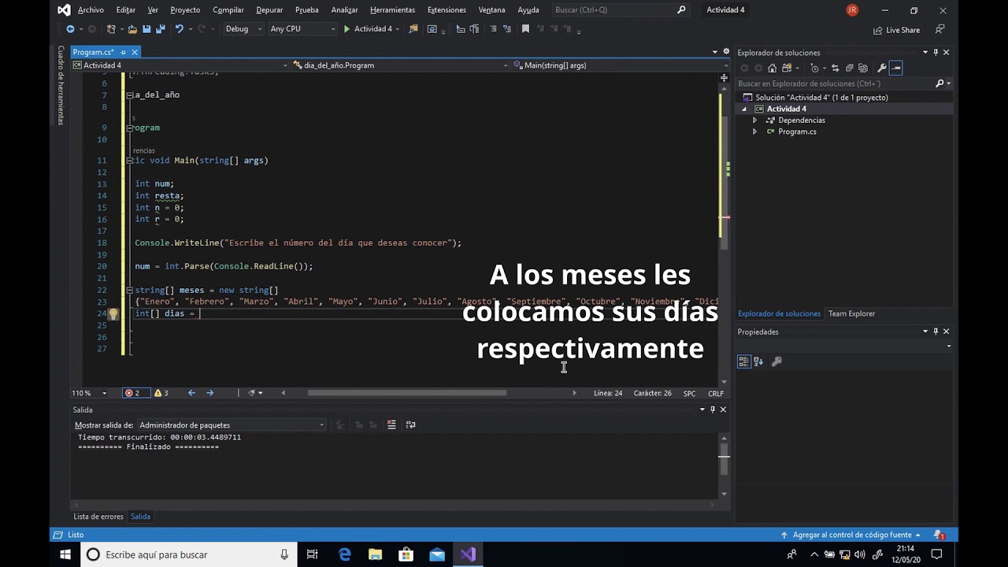
Task: Open the Any CPU platform dropdown
Action: click(x=302, y=29)
